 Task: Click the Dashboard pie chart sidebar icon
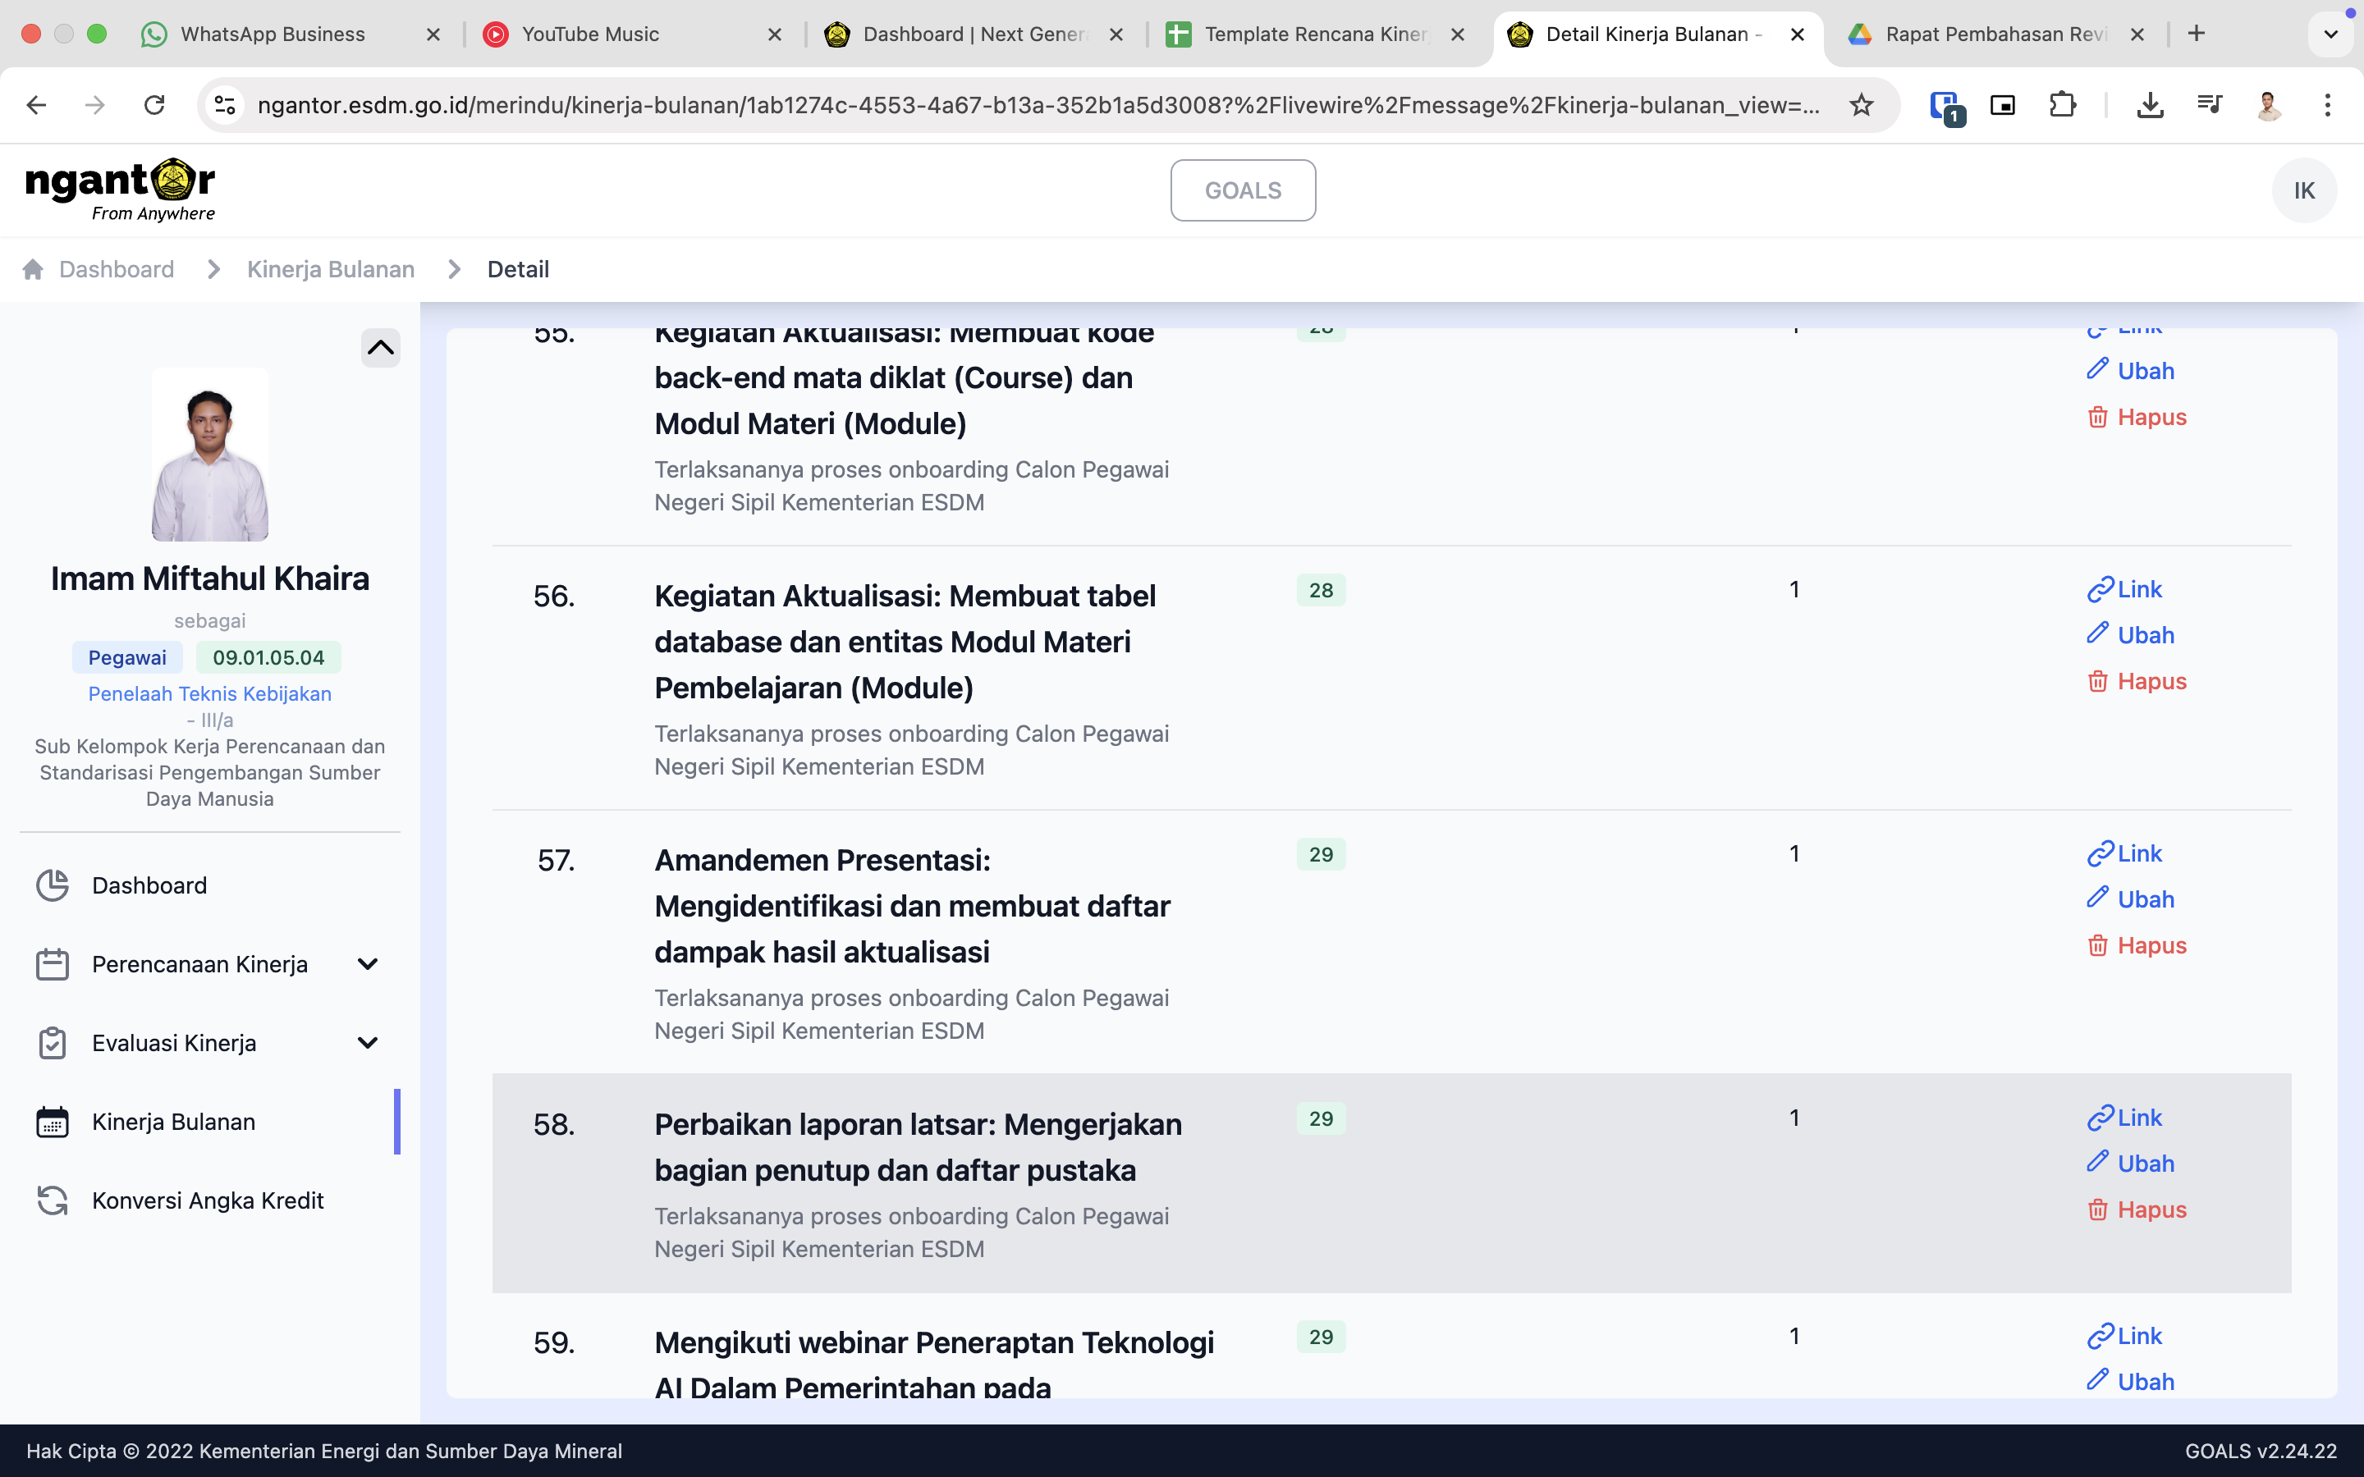[x=52, y=885]
